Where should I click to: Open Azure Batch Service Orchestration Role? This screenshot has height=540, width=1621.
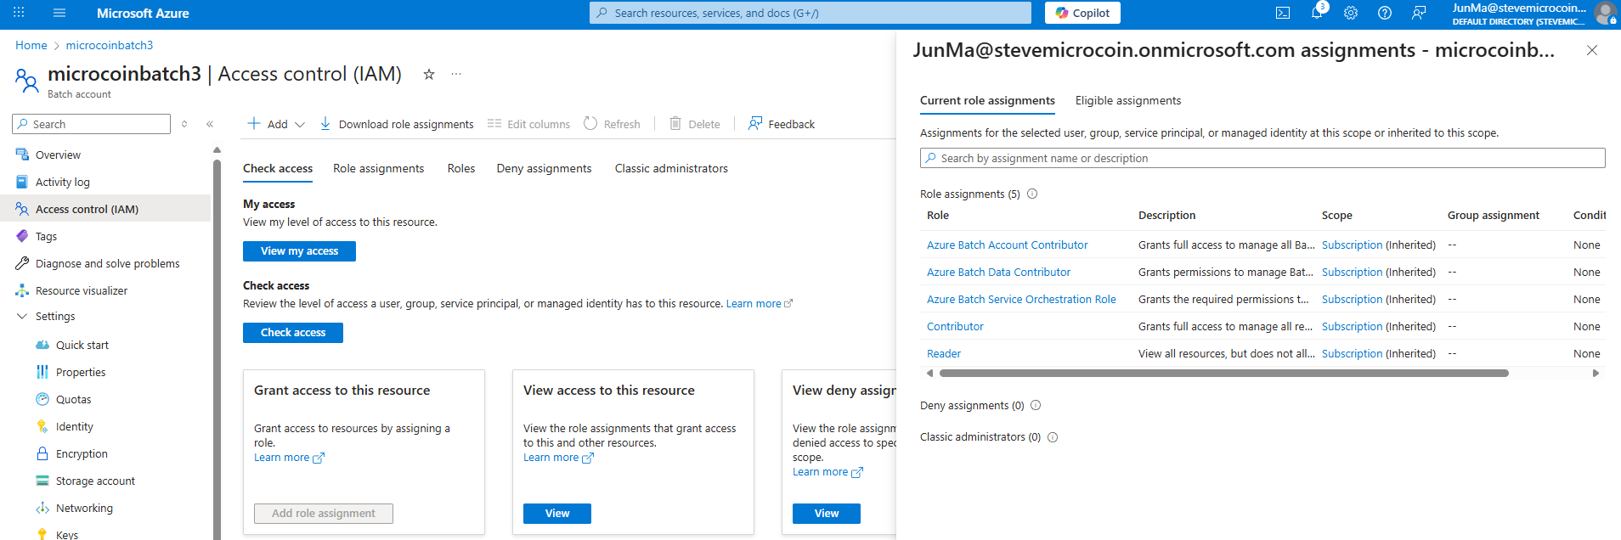[x=1021, y=299]
